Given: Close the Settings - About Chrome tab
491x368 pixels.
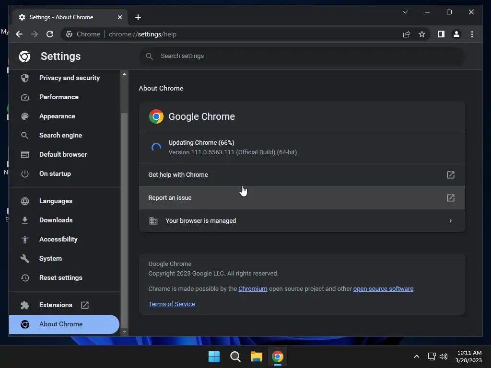Looking at the screenshot, I should click(119, 17).
